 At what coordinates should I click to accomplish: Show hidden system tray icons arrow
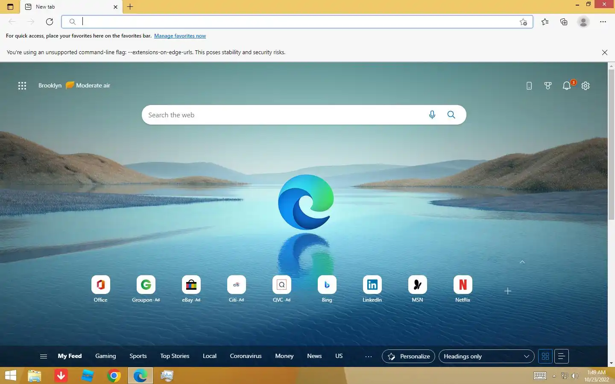[x=554, y=376]
